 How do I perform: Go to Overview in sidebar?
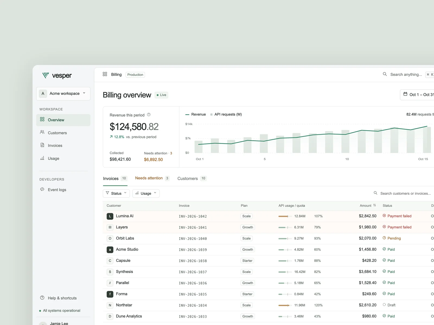point(63,120)
